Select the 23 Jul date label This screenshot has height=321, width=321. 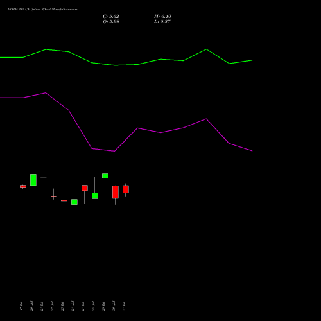[62, 306]
